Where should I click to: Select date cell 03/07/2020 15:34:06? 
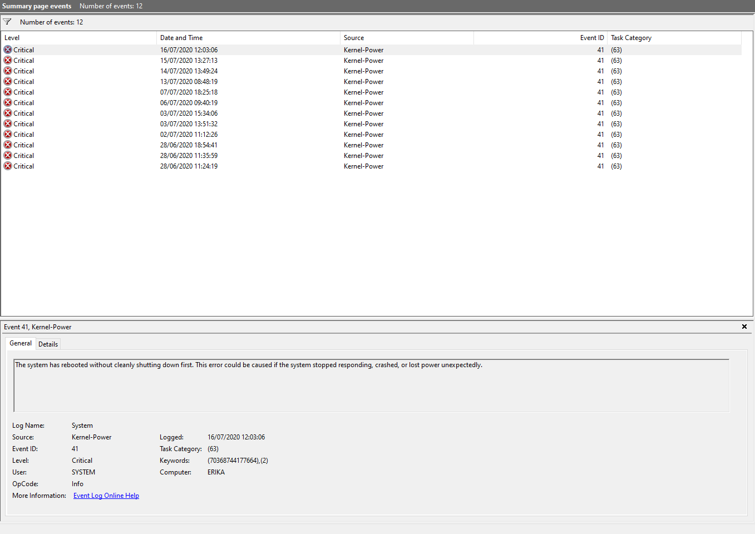click(189, 113)
